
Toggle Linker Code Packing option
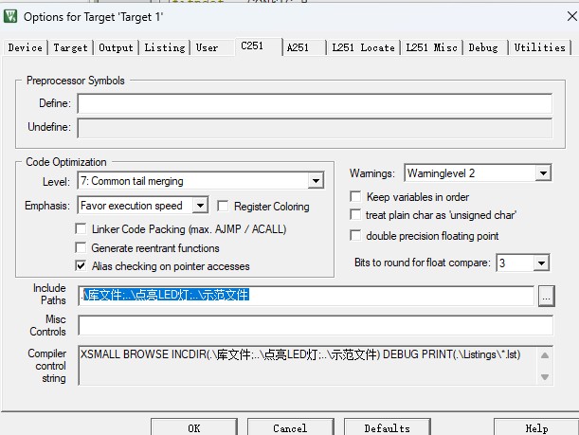81,229
